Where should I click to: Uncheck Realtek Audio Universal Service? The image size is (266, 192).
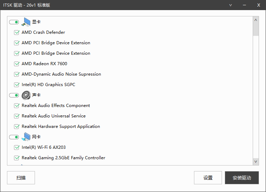coord(16,116)
